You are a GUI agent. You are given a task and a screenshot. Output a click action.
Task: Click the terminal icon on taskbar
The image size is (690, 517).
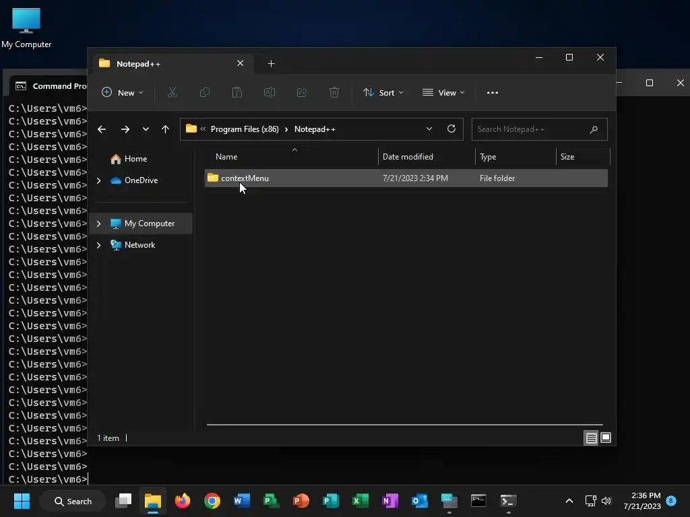coord(508,501)
